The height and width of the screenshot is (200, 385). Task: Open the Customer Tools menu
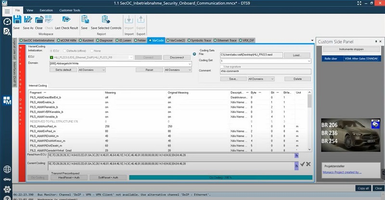point(70,10)
